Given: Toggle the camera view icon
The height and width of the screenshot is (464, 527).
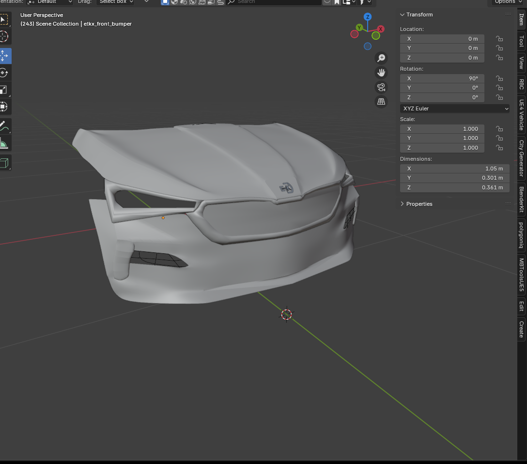Looking at the screenshot, I should pos(381,87).
